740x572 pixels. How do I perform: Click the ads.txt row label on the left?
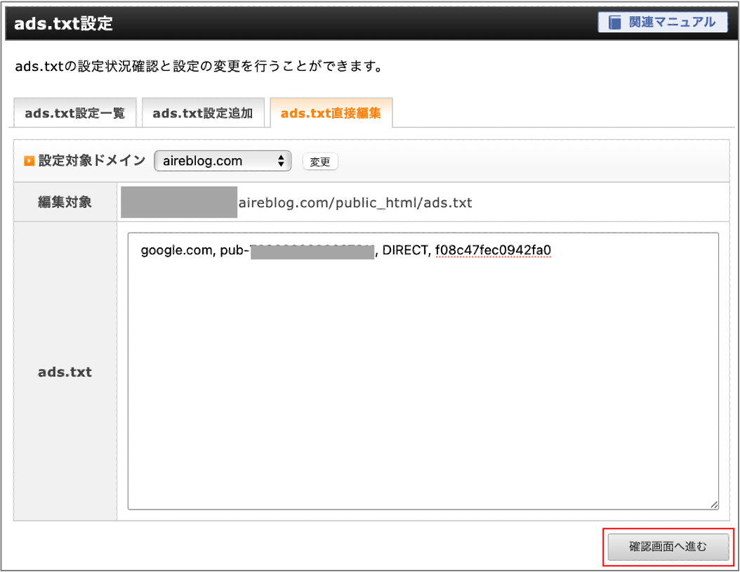coord(64,372)
